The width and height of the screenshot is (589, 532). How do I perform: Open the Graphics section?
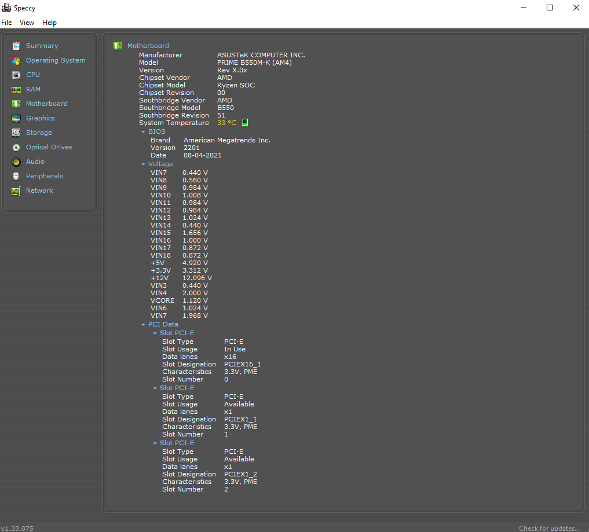[40, 118]
